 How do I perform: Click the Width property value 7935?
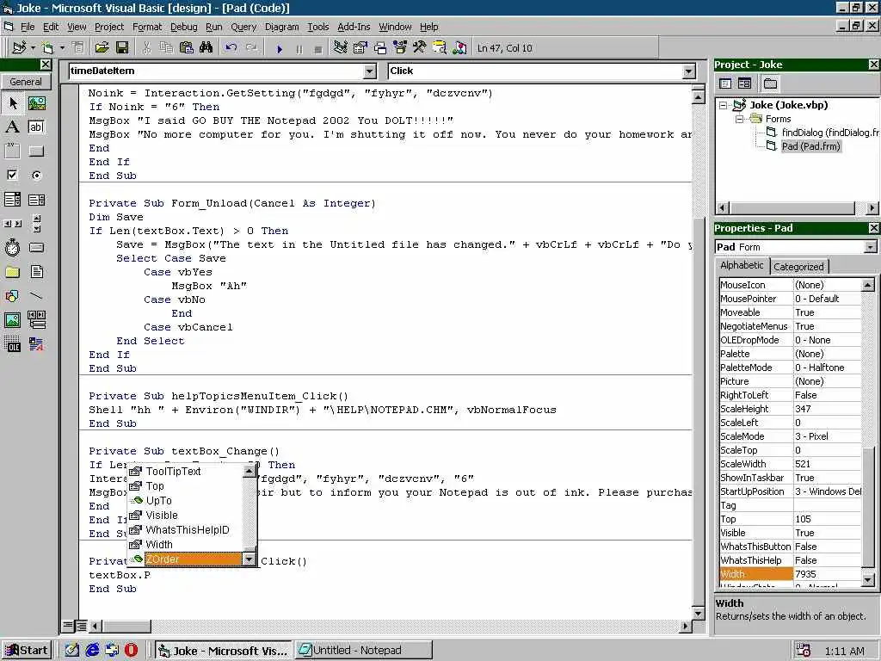tap(827, 574)
